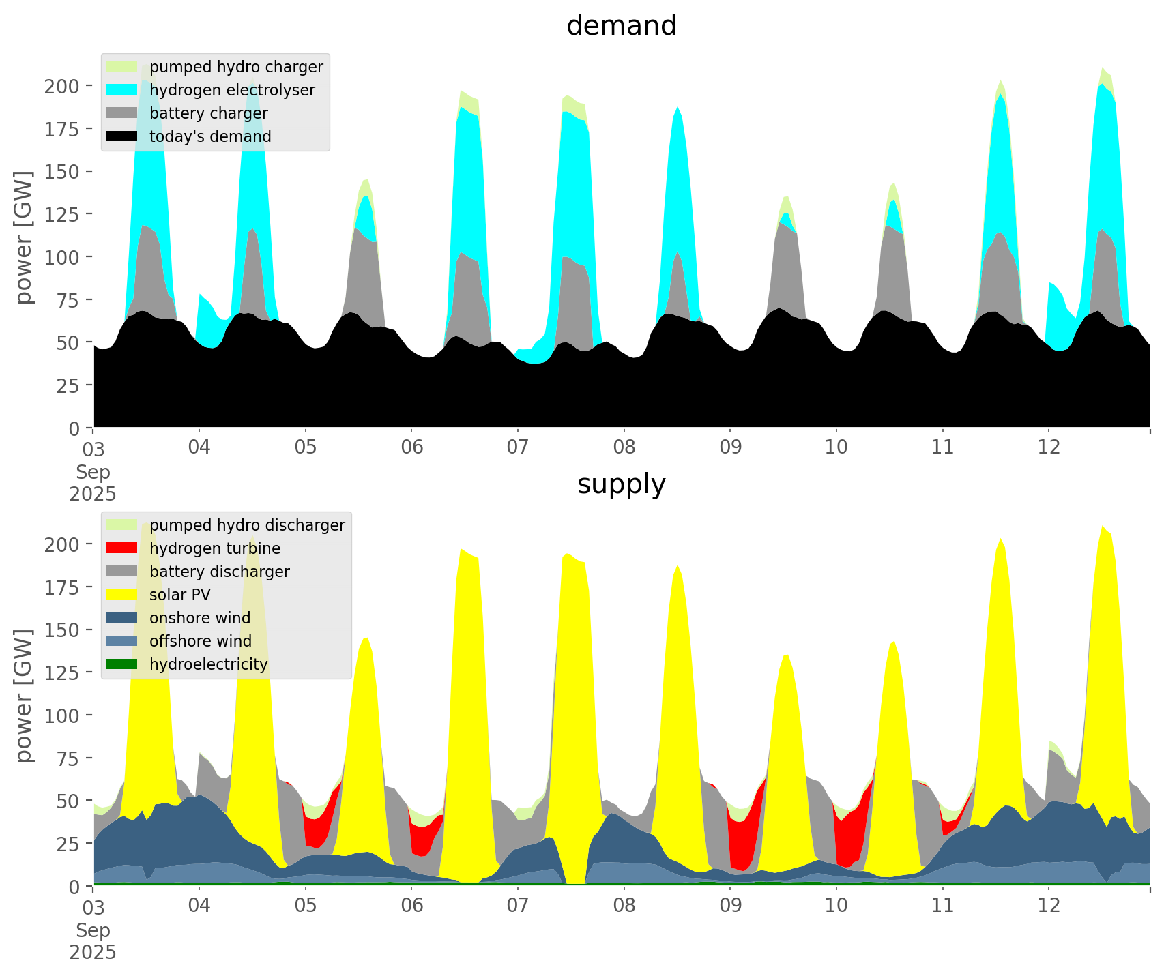Select the yellow solar PV legend swatch
The height and width of the screenshot is (976, 1164).
coord(122,595)
